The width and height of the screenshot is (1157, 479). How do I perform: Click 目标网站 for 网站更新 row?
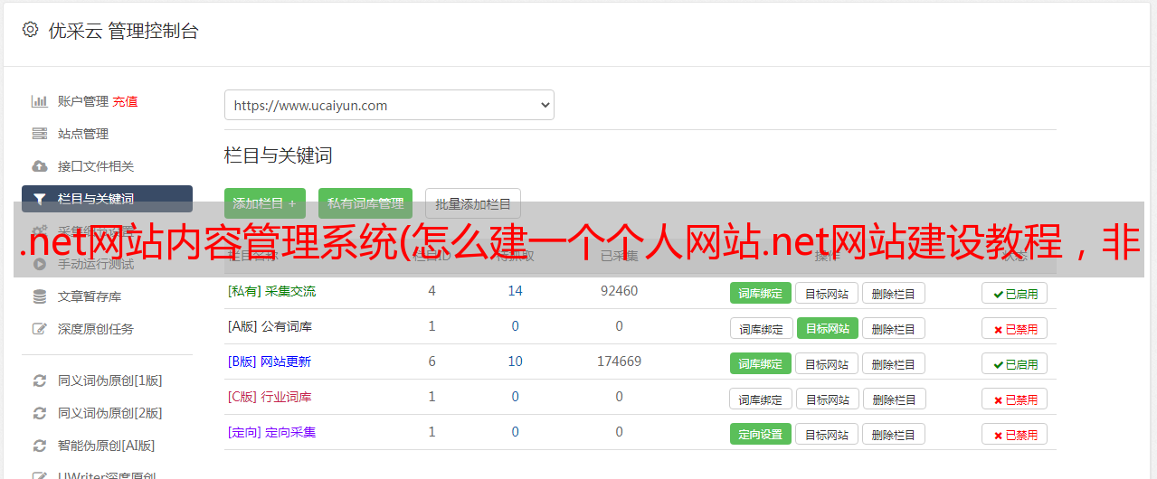tap(827, 363)
